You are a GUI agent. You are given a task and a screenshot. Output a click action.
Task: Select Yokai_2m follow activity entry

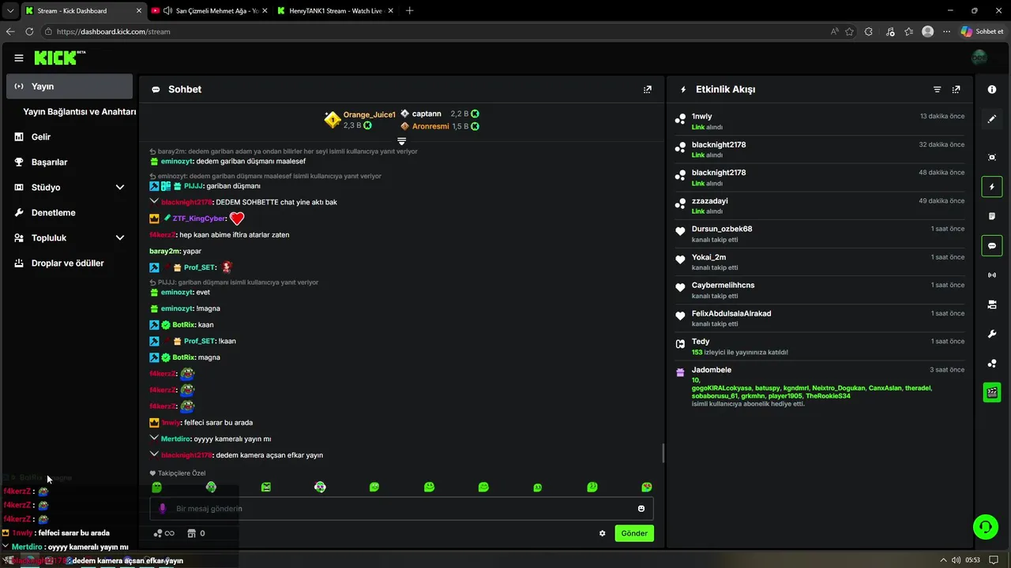pyautogui.click(x=820, y=262)
